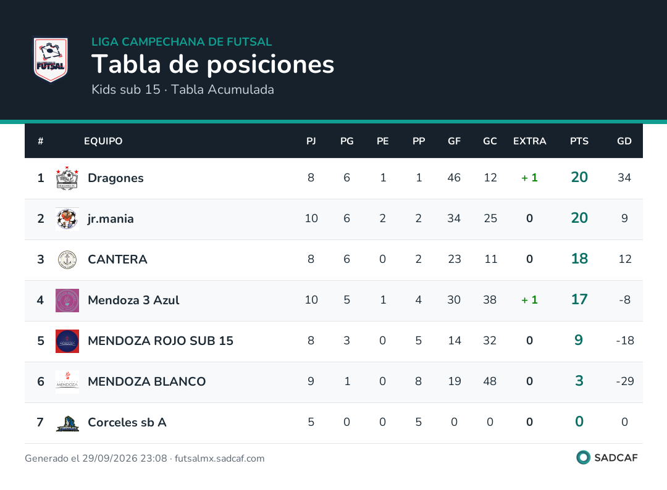The width and height of the screenshot is (667, 490).
Task: Click the SADCAF ring logo icon
Action: (x=583, y=457)
